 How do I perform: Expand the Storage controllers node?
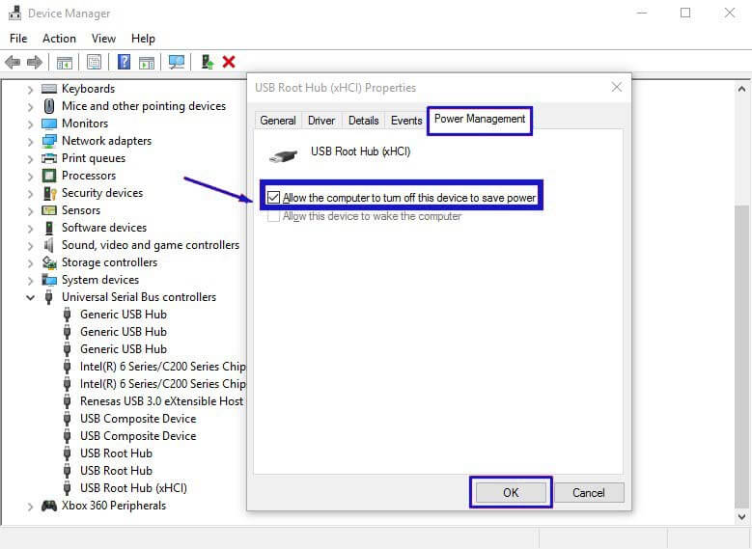pyautogui.click(x=30, y=263)
